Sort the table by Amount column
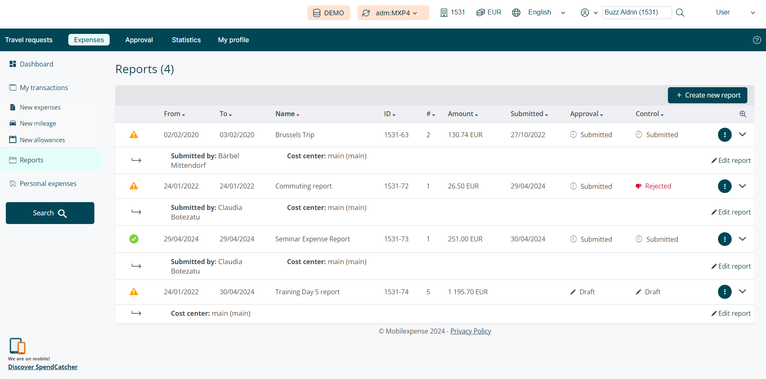This screenshot has height=379, width=766. (x=462, y=114)
